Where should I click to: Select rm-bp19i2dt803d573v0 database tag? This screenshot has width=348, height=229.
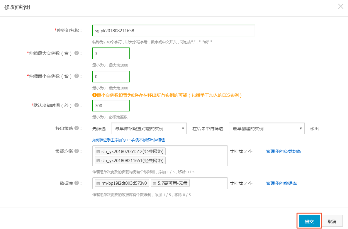(x=122, y=183)
